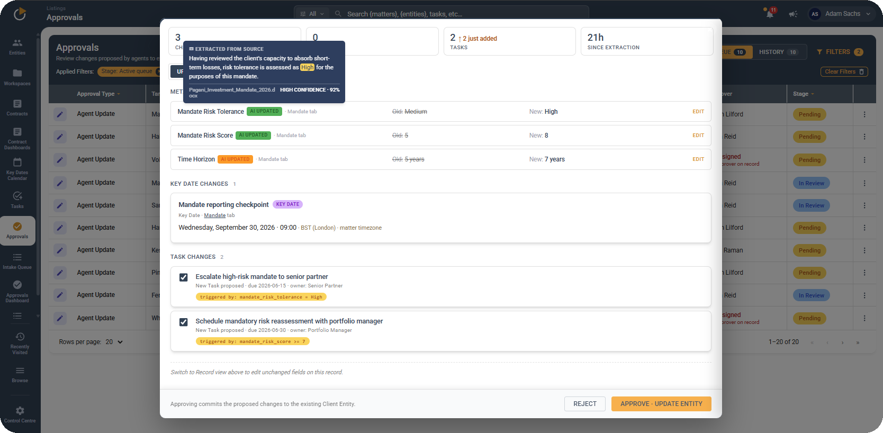883x433 pixels.
Task: Uncheck Escalate high-risk mandate task
Action: coord(184,277)
